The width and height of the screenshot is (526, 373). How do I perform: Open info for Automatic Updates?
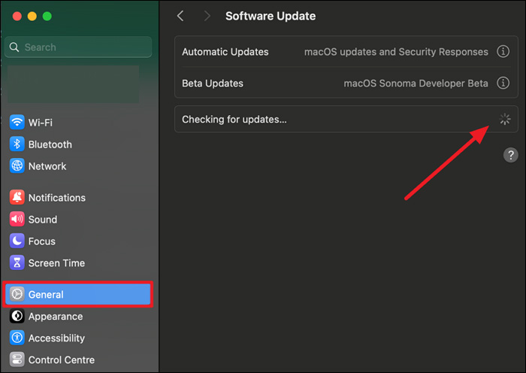click(503, 52)
